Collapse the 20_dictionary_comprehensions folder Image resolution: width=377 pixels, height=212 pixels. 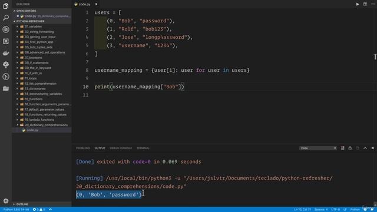click(46, 125)
